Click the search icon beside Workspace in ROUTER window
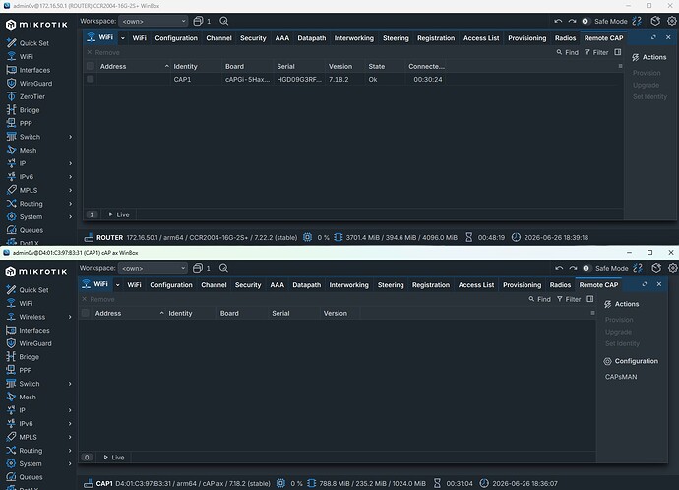 [x=224, y=21]
